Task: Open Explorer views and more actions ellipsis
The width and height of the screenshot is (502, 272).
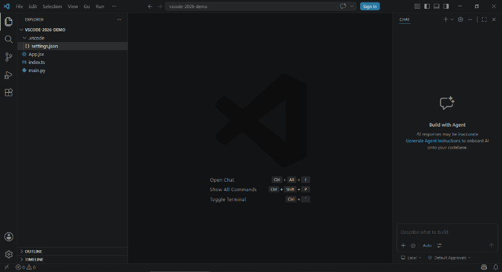Action: (119, 19)
